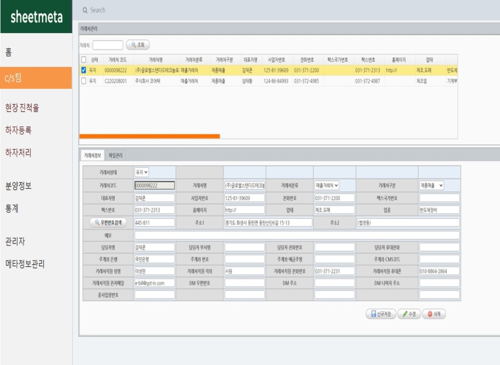The image size is (500, 365).
Task: Click the 신규저장 save-new button
Action: tap(381, 314)
